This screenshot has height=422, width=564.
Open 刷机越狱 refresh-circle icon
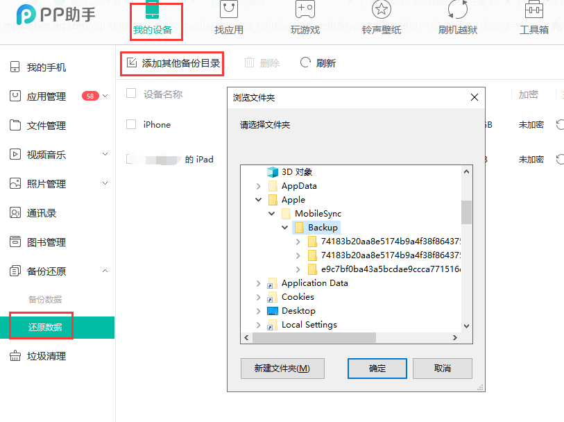coord(458,10)
